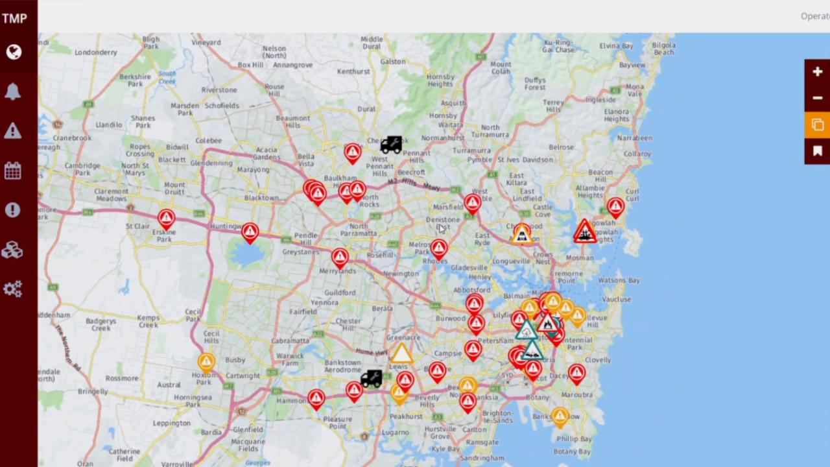Click red incident marker at Erskine Park
The width and height of the screenshot is (830, 467).
167,219
